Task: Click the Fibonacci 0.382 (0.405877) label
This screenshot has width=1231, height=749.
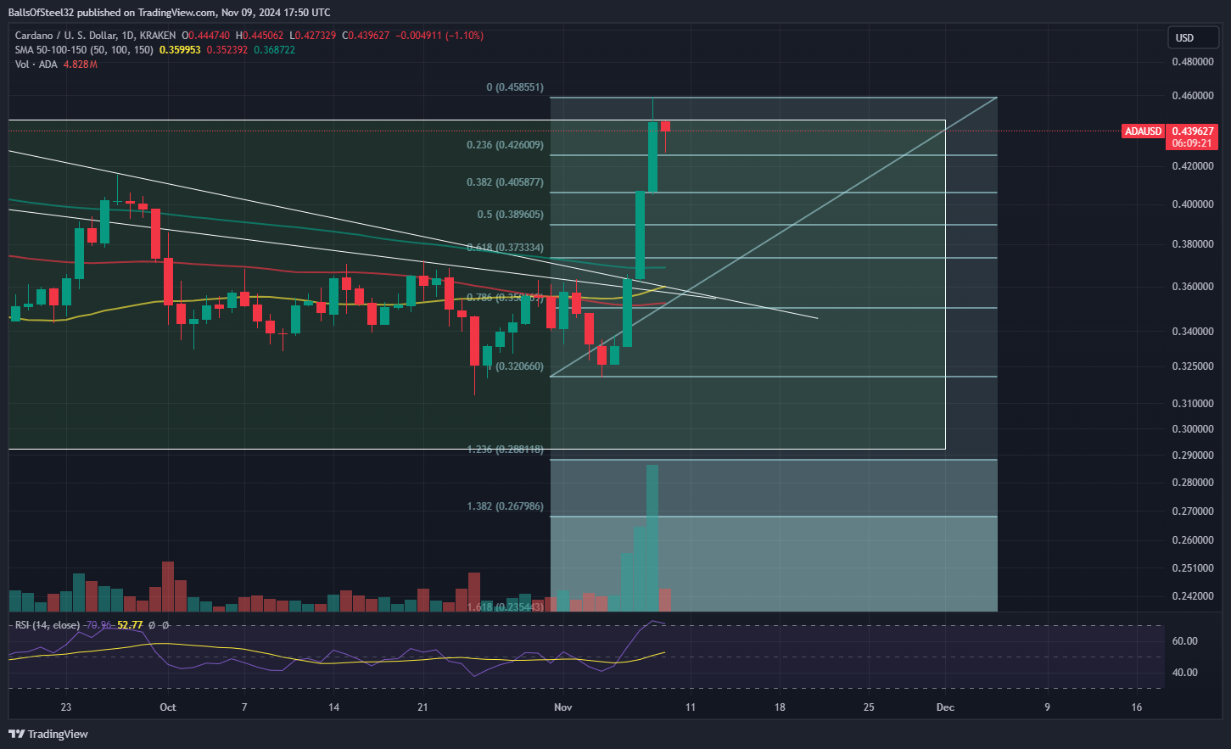Action: (x=505, y=182)
